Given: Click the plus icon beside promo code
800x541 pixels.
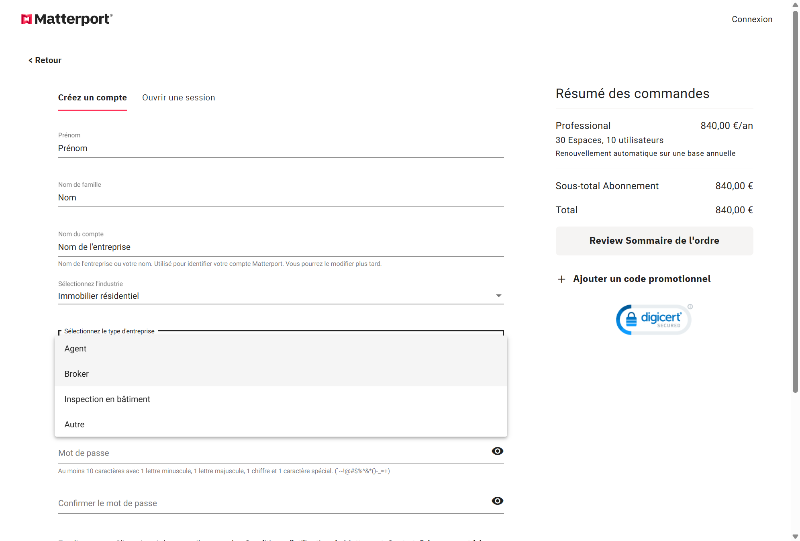Looking at the screenshot, I should click(x=561, y=279).
